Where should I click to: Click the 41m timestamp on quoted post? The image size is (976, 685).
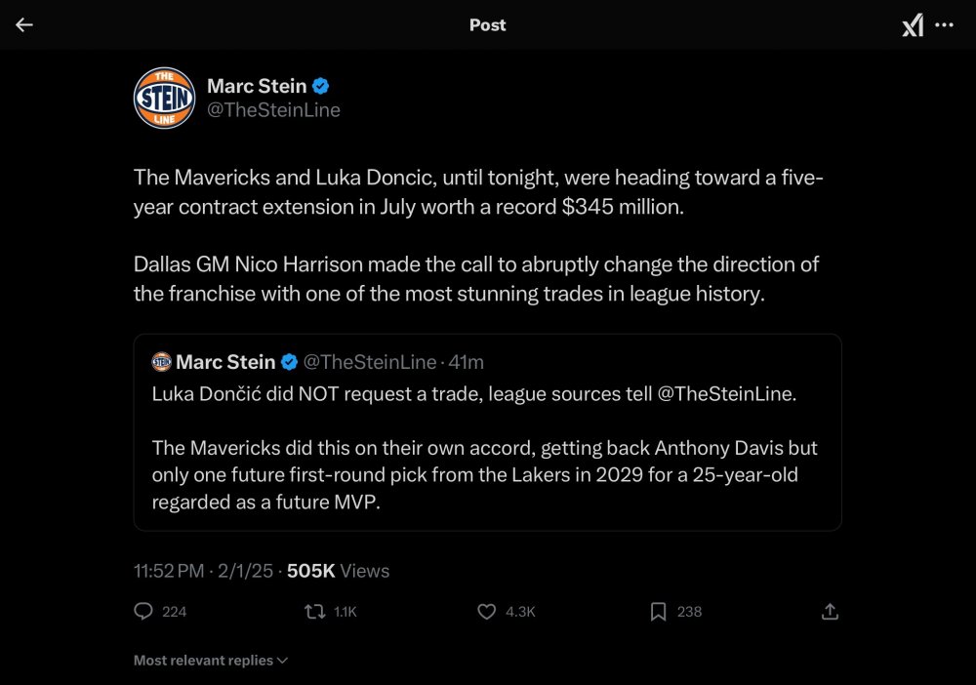coord(467,362)
